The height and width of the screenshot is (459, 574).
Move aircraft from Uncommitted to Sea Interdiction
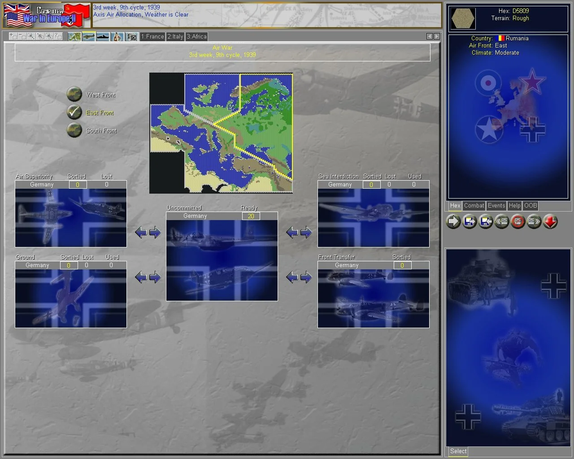(306, 232)
